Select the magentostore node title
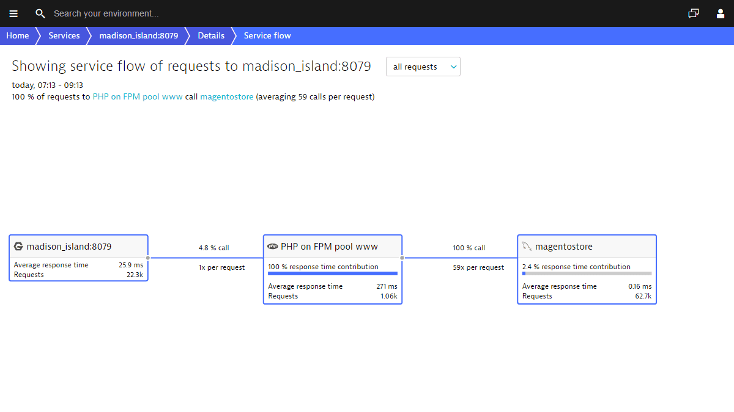The height and width of the screenshot is (412, 734). 564,247
